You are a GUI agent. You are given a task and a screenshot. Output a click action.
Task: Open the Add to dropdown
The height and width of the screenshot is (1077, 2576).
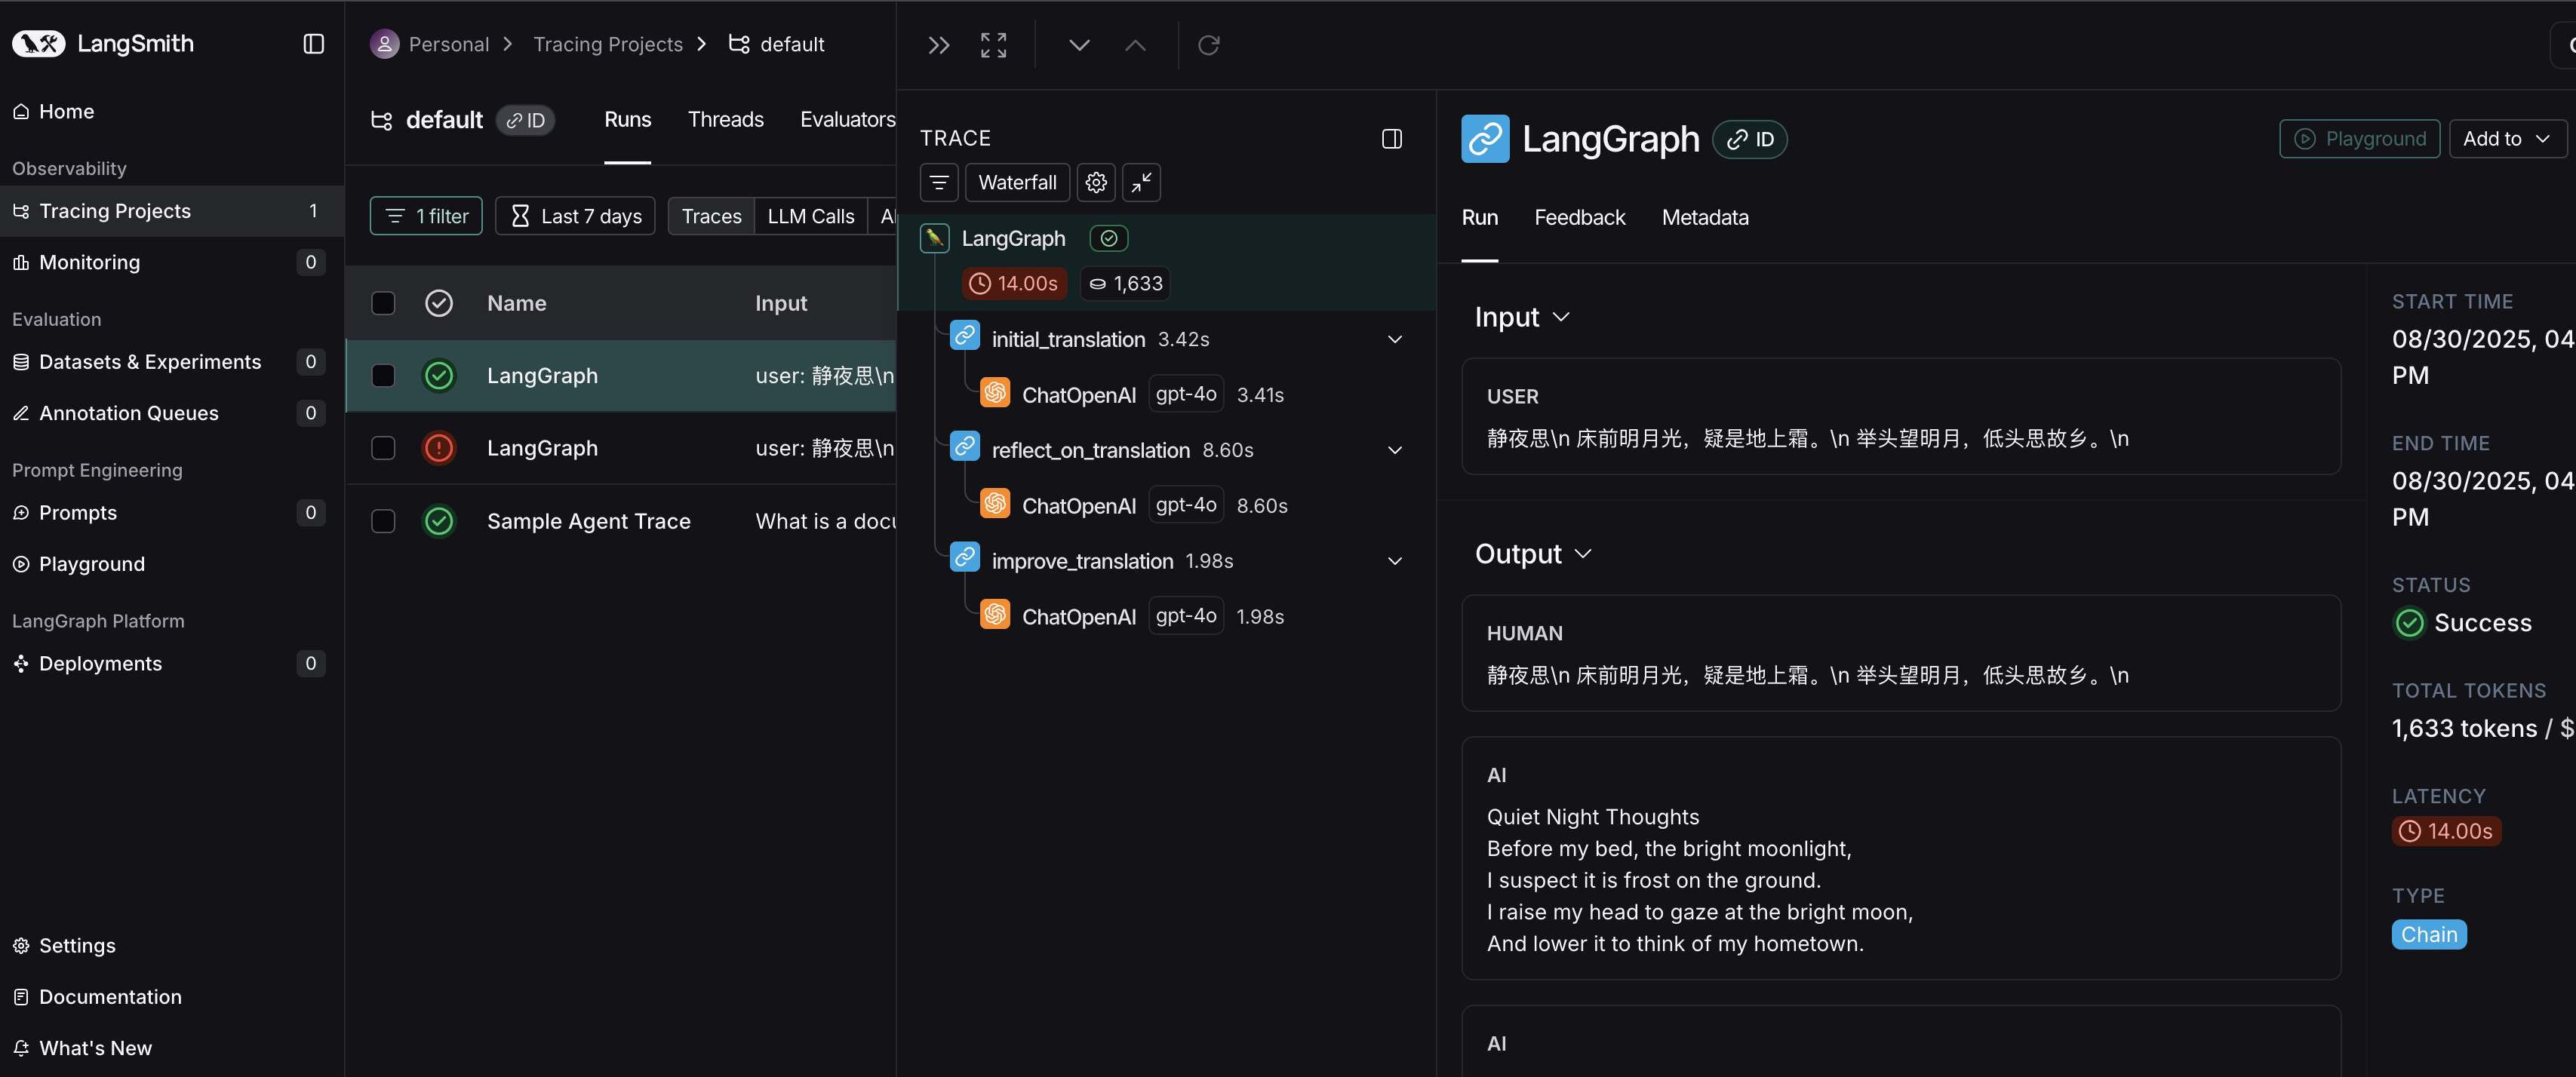click(2506, 139)
